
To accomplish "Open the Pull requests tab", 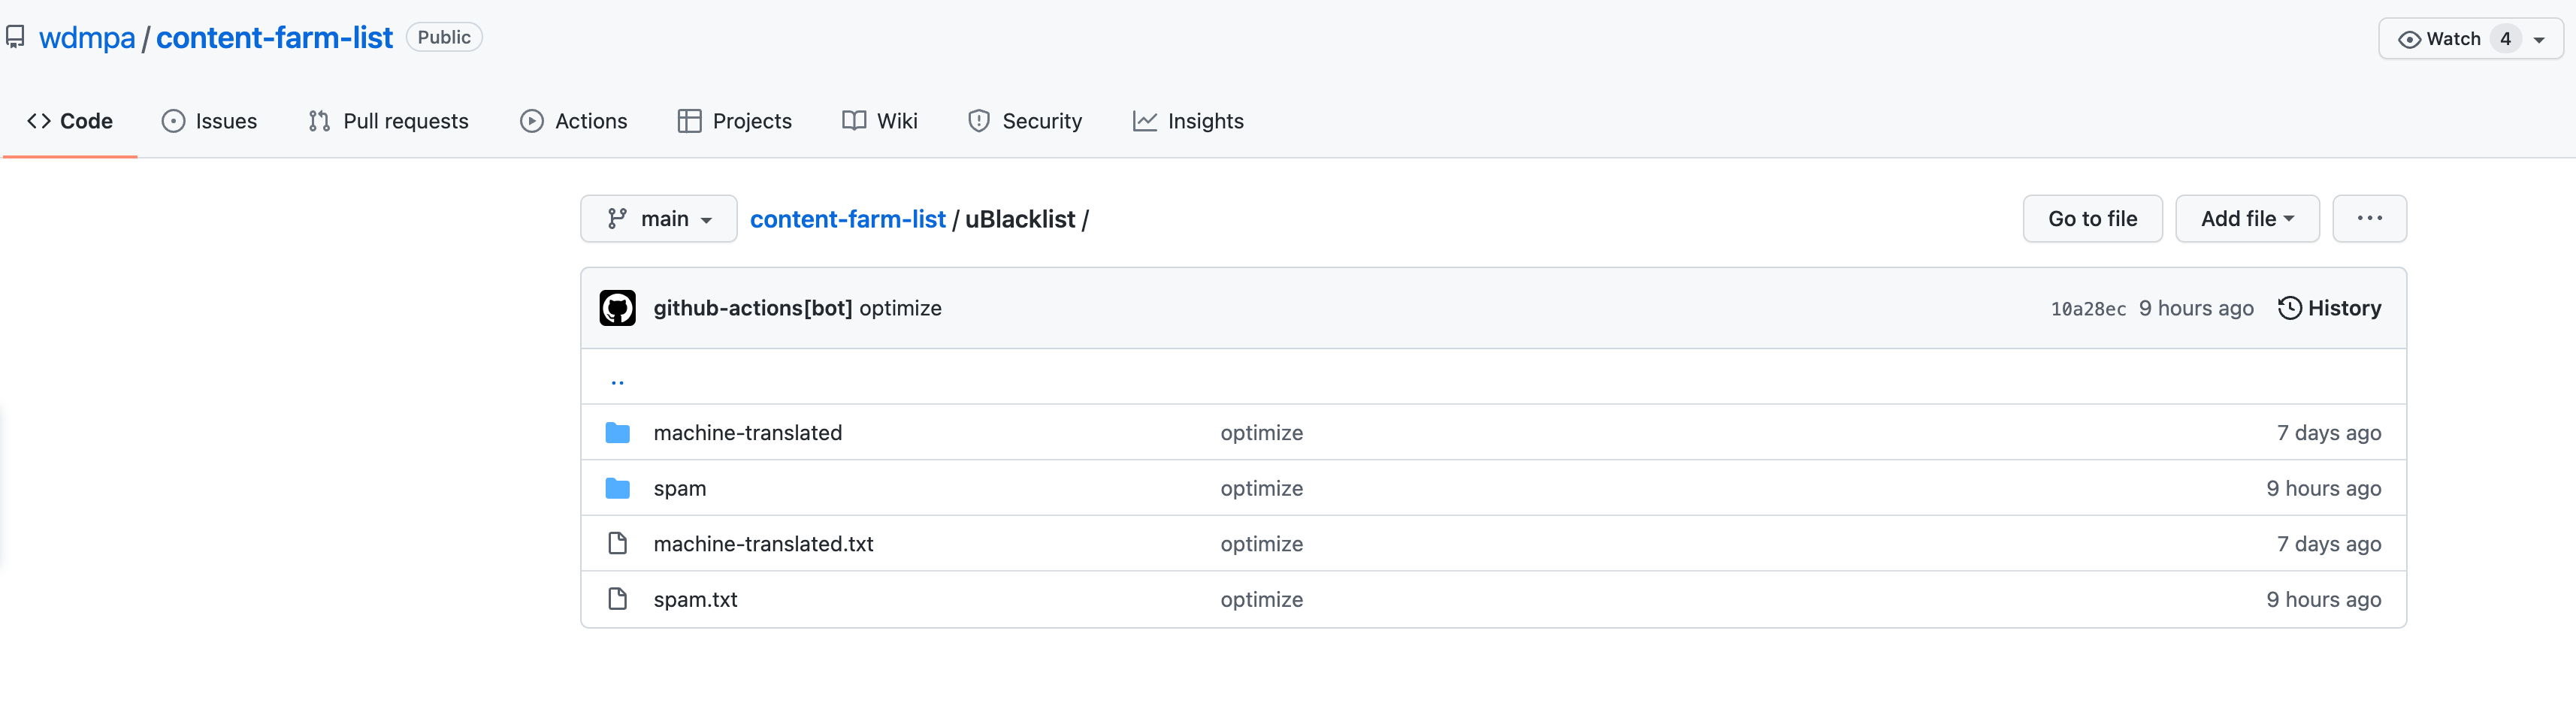I will pyautogui.click(x=388, y=121).
